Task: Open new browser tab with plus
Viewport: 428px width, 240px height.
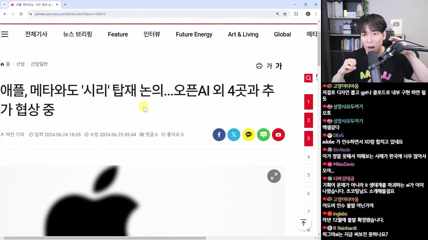Action: tap(65, 4)
